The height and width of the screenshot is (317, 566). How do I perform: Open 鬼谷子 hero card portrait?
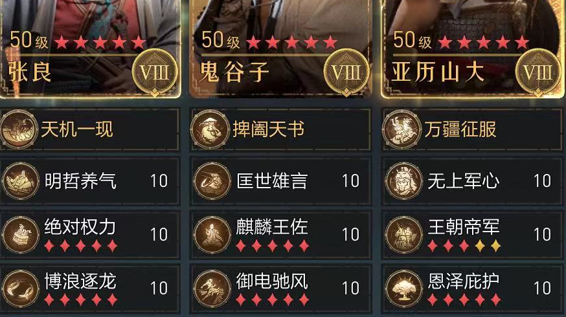pos(281,49)
